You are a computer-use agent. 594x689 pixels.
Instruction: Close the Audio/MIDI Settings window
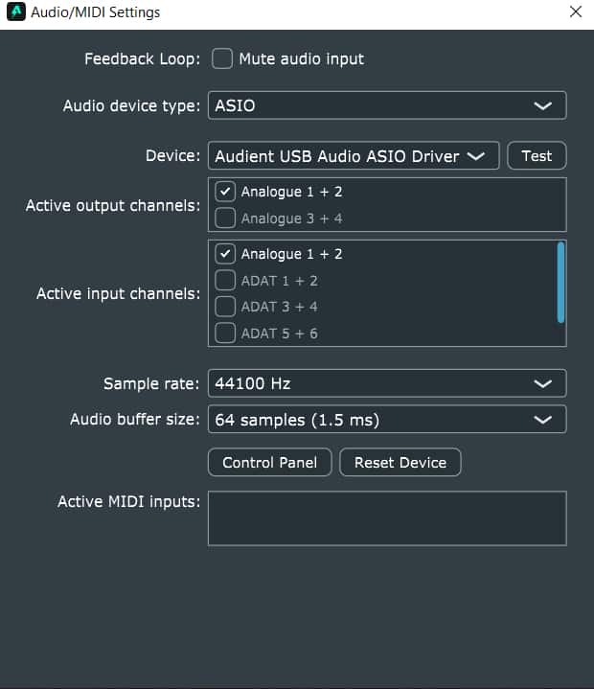pyautogui.click(x=575, y=12)
